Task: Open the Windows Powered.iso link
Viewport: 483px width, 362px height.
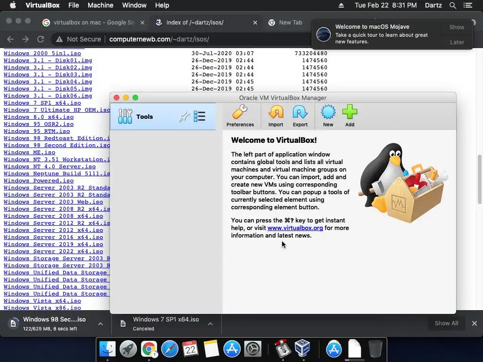Action: point(39,181)
